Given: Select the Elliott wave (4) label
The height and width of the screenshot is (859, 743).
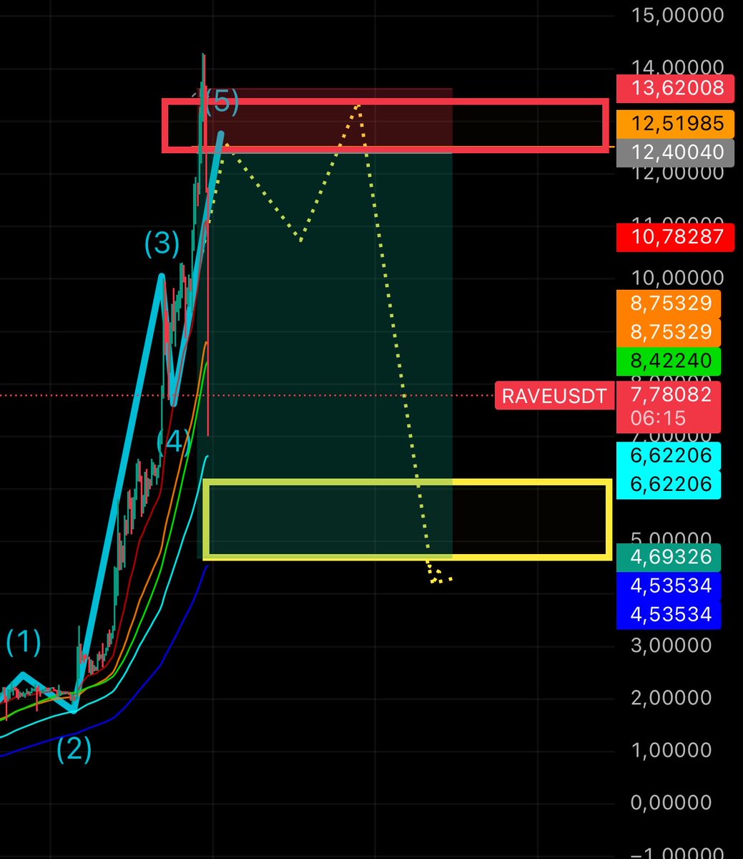Looking at the screenshot, I should (174, 441).
